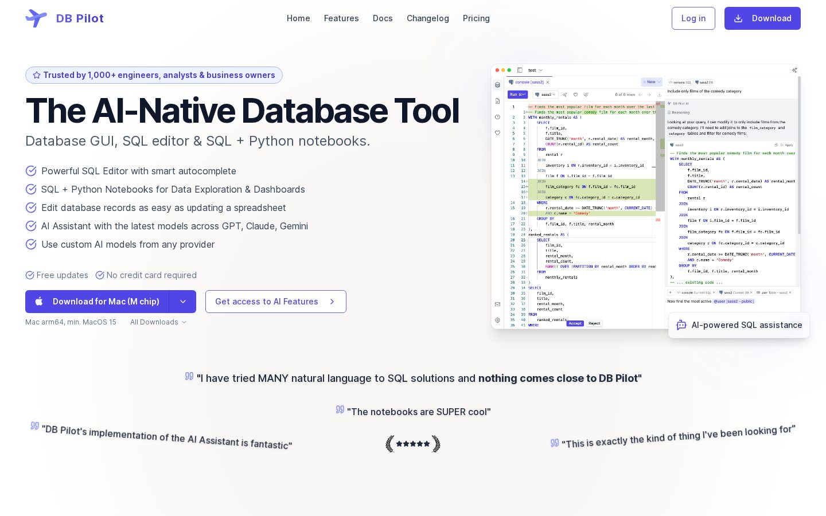This screenshot has height=516, width=826.
Task: Click the heart favorite icon in query toolbar
Action: pyautogui.click(x=575, y=95)
